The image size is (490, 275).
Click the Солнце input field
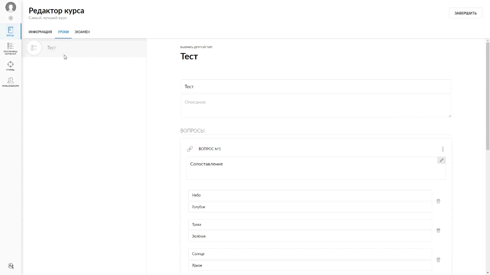(x=310, y=254)
